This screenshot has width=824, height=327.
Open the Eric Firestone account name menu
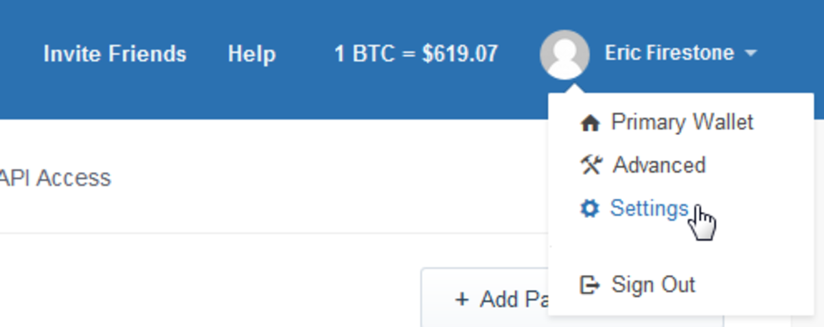point(669,53)
